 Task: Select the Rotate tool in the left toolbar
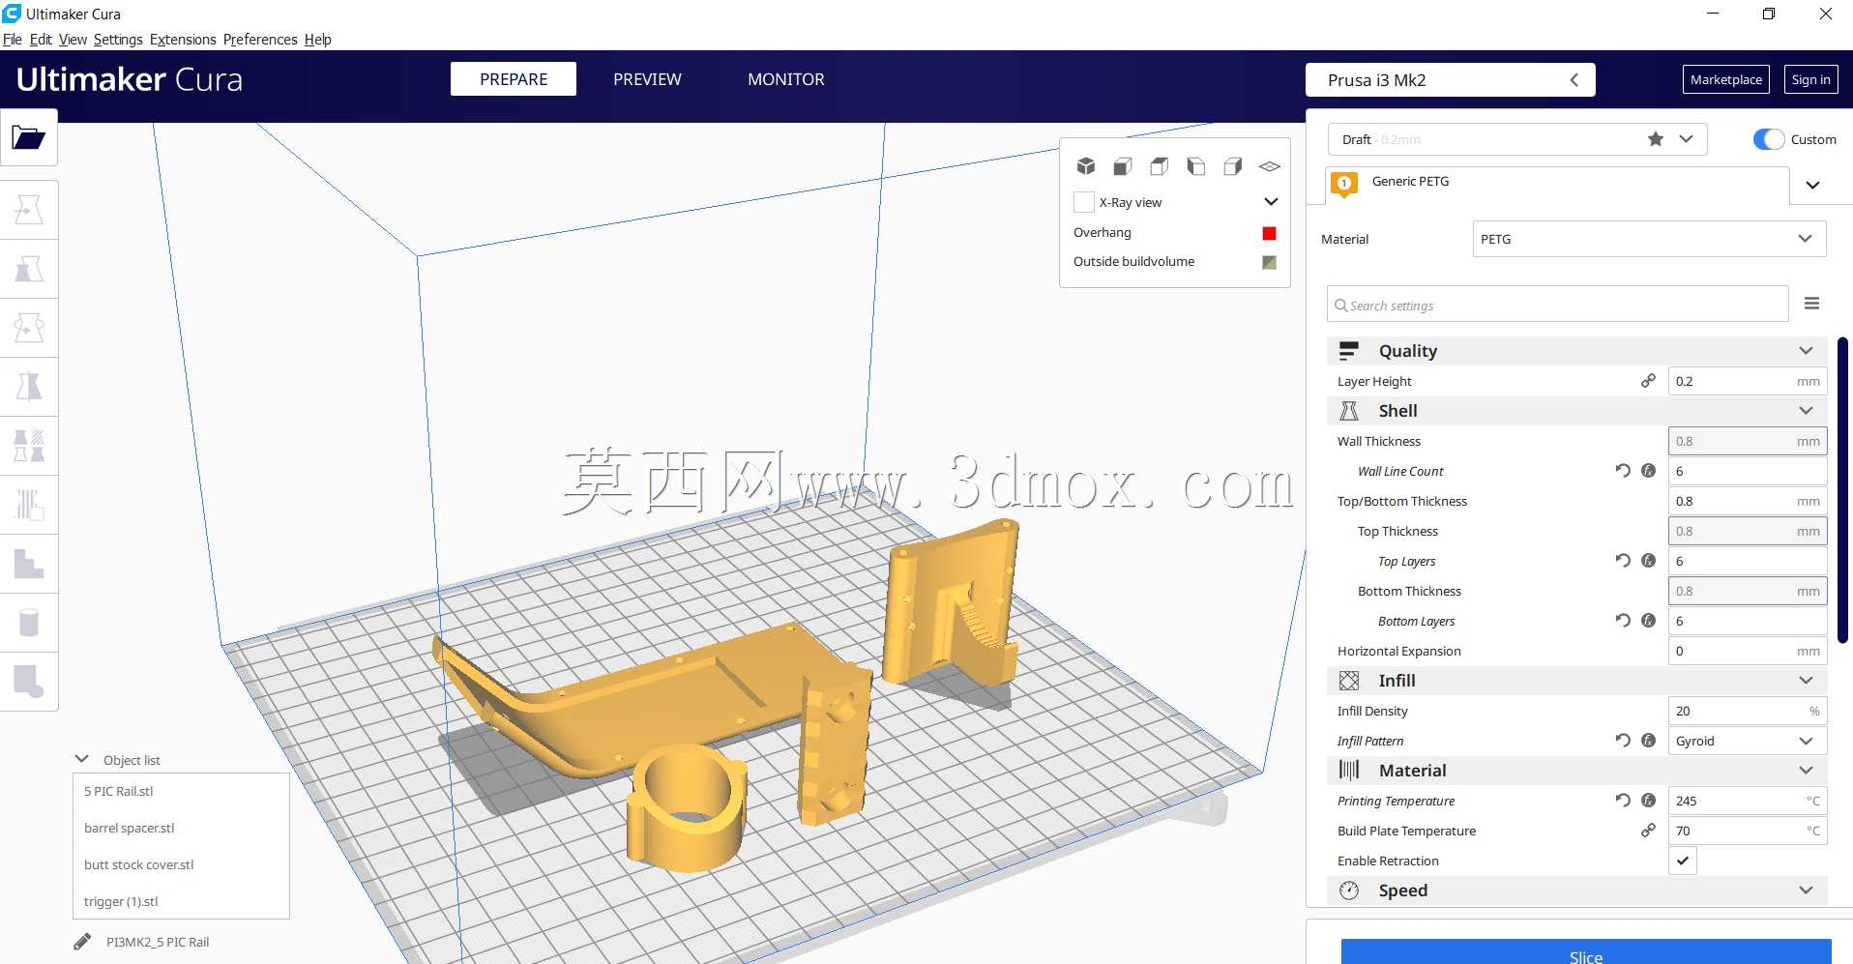pos(29,328)
